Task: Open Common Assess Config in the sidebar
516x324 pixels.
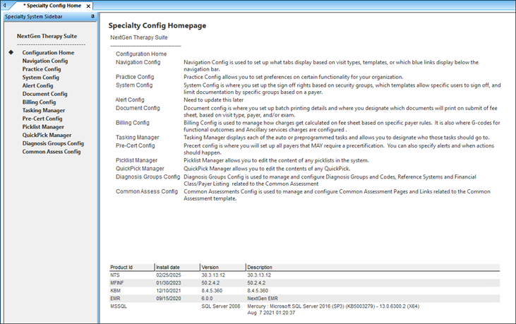Action: click(52, 151)
